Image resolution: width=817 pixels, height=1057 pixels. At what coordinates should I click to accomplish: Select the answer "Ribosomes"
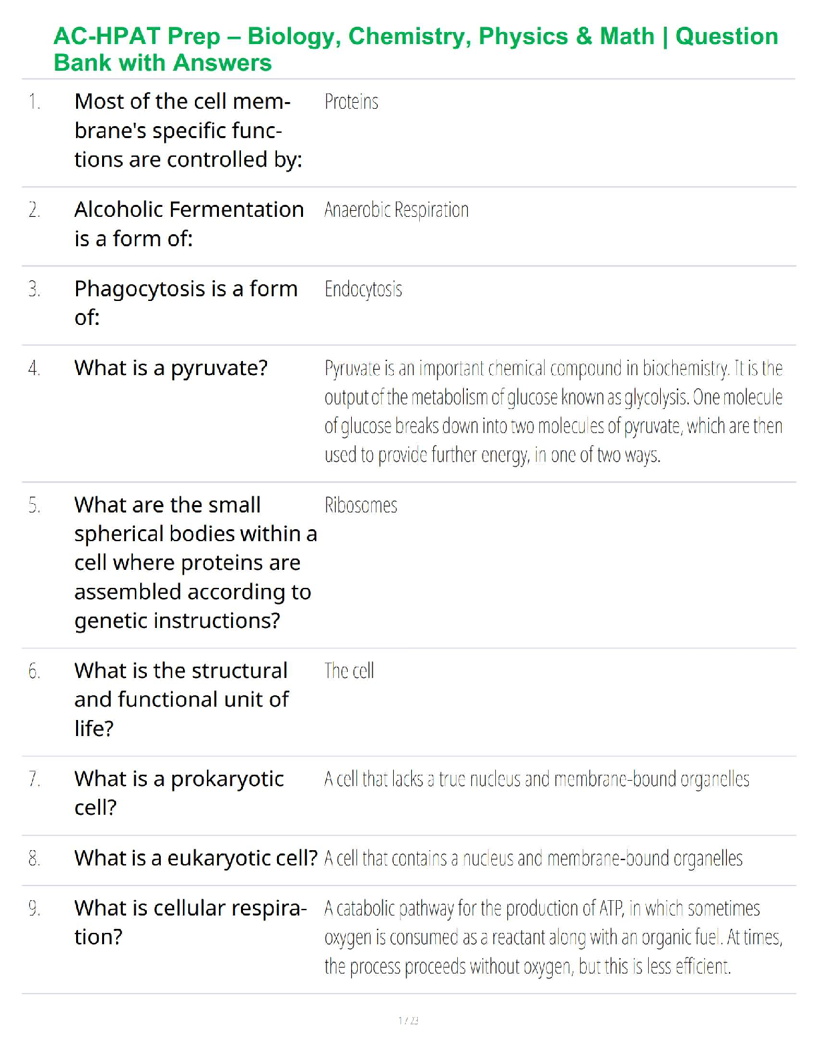pyautogui.click(x=360, y=505)
